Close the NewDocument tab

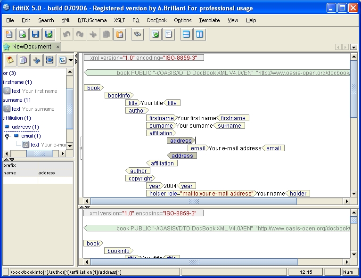coord(57,47)
